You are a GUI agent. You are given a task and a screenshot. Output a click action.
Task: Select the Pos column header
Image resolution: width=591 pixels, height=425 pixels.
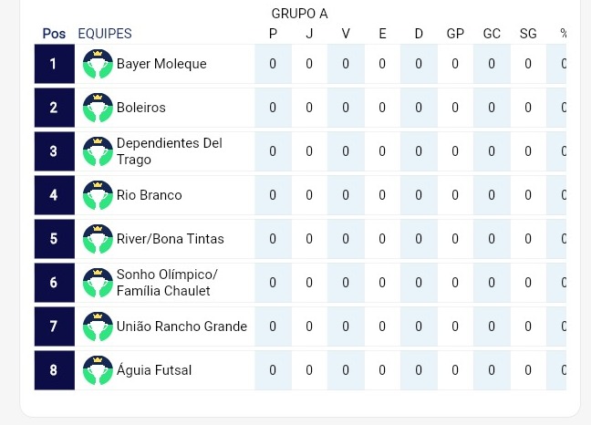click(54, 34)
